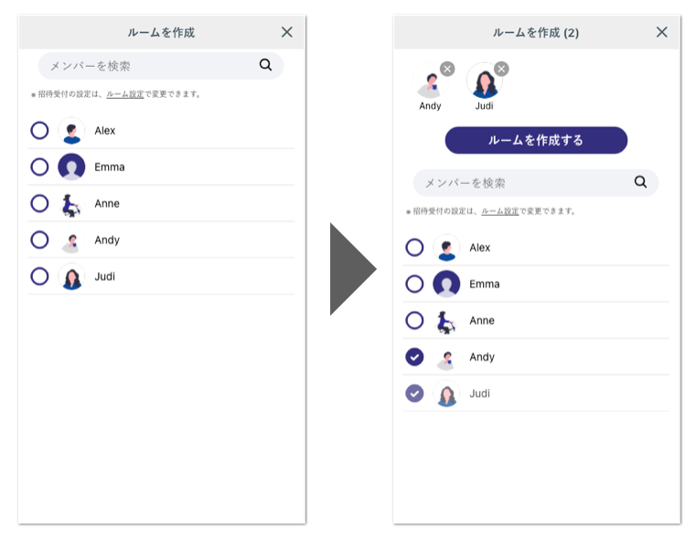Close the left ルームを作成 dialog
The width and height of the screenshot is (696, 540).
(287, 32)
